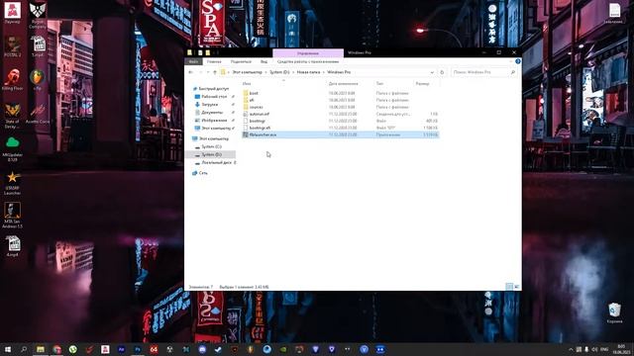Screen dimensions: 634x356
Task: Sort files by Тип column
Action: [x=379, y=83]
